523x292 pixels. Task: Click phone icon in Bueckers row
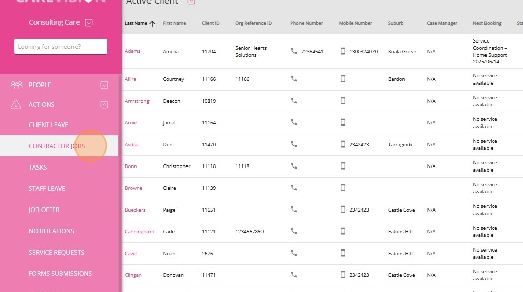click(294, 210)
